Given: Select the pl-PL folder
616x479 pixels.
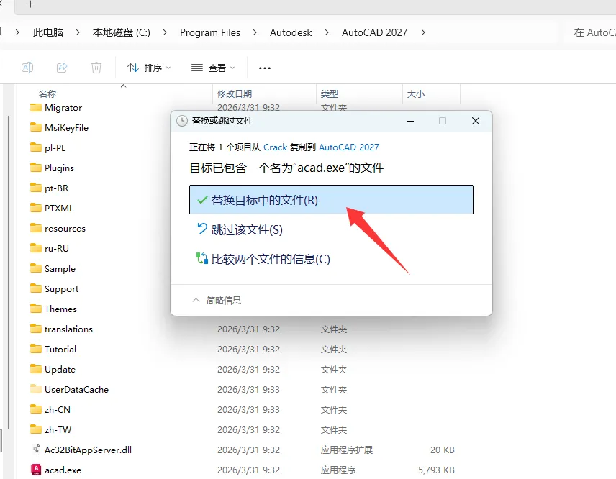Looking at the screenshot, I should coord(48,147).
